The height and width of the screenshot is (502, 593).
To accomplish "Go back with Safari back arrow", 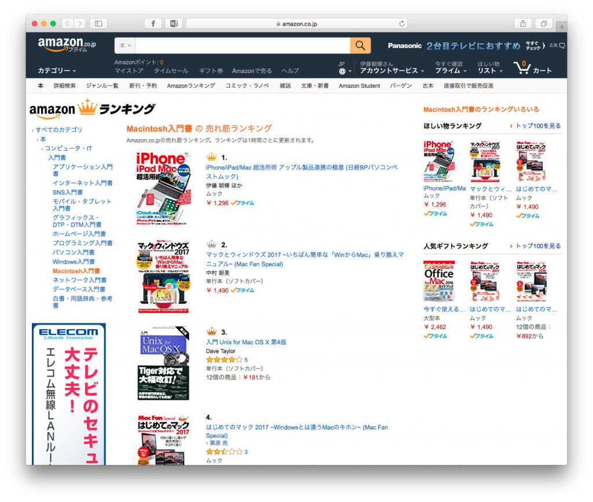I will point(67,23).
